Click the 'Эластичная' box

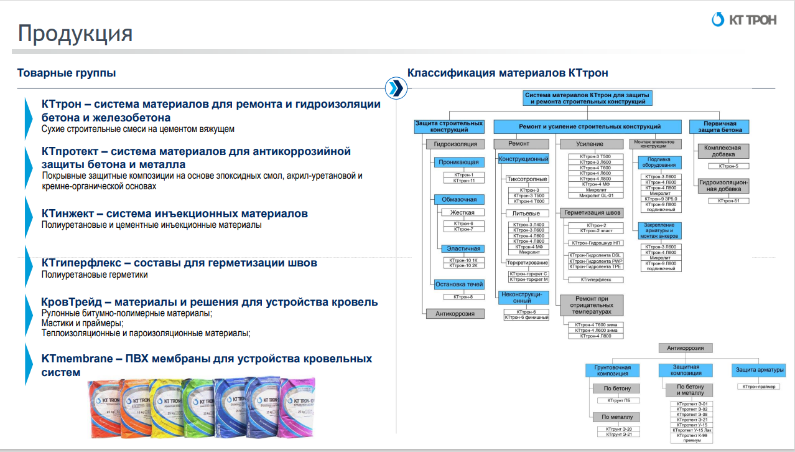point(463,249)
